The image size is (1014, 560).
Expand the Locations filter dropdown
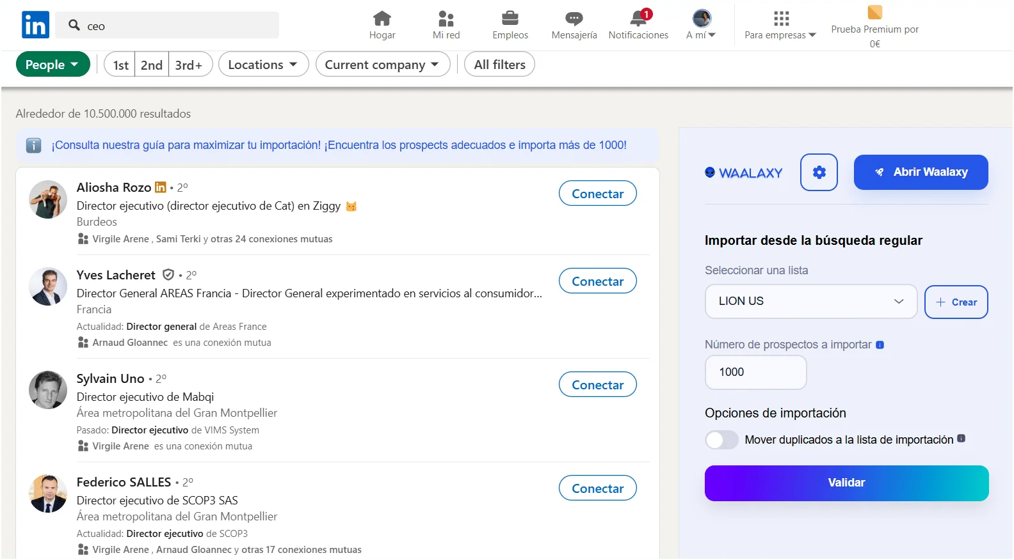(263, 65)
